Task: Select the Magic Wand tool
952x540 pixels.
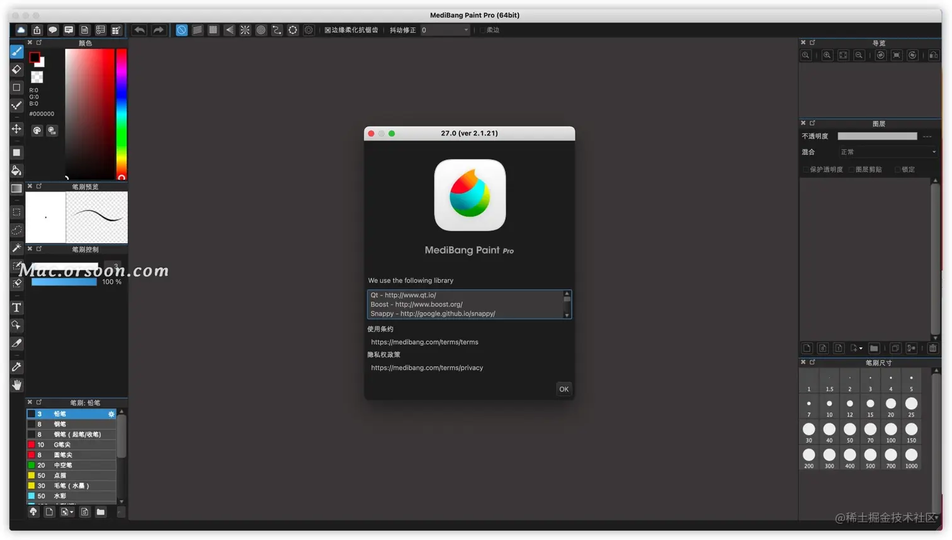Action: point(17,248)
